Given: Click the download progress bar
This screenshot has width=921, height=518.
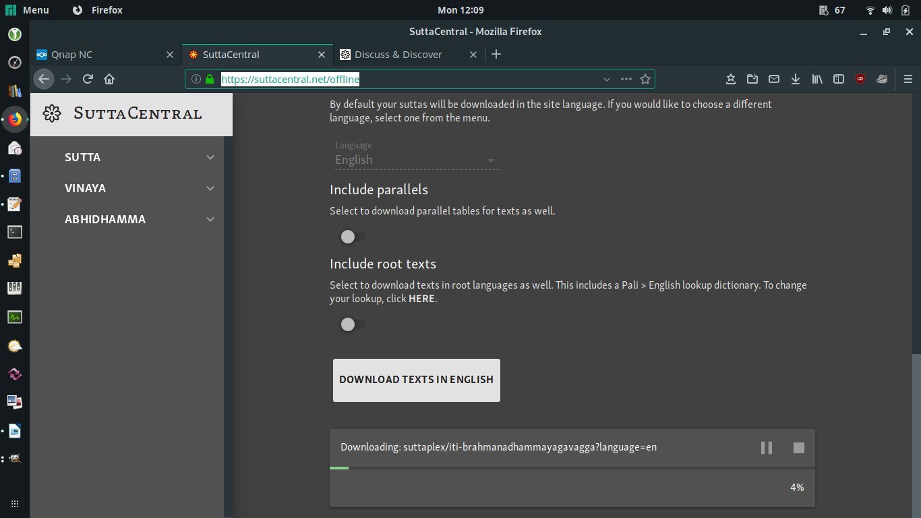Looking at the screenshot, I should pos(572,467).
